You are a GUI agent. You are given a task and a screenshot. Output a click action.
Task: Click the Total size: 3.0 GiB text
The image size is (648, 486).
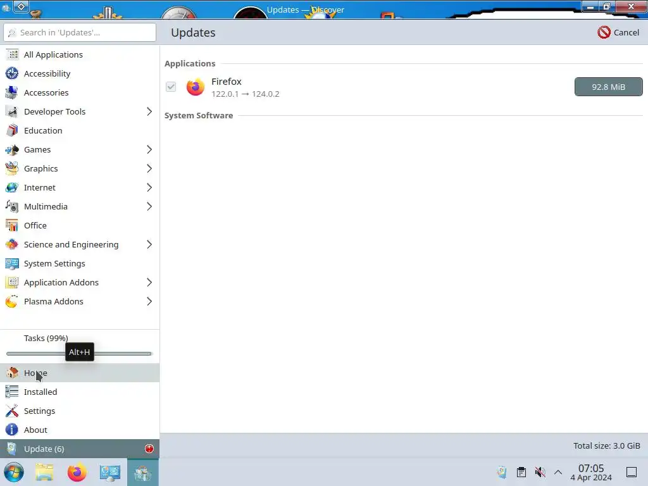(607, 446)
